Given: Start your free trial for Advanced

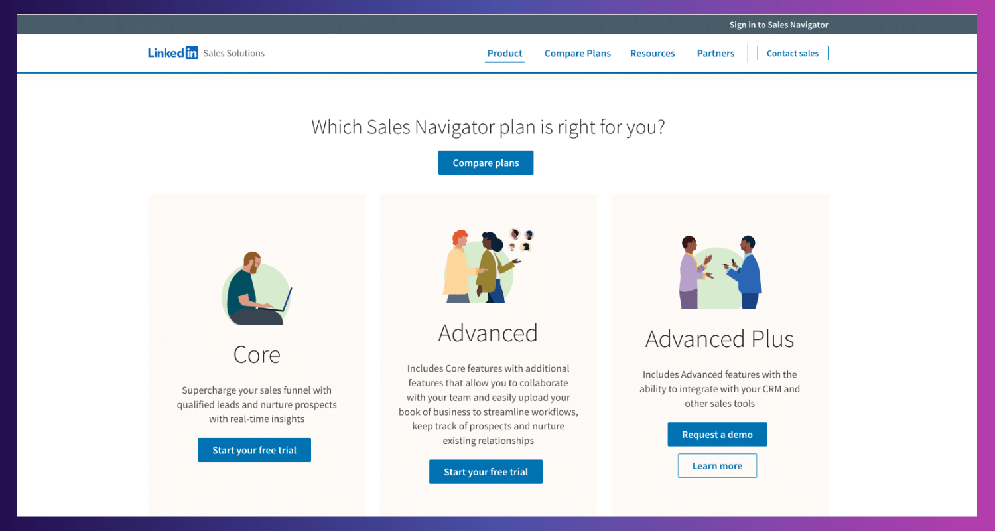Looking at the screenshot, I should pos(486,472).
